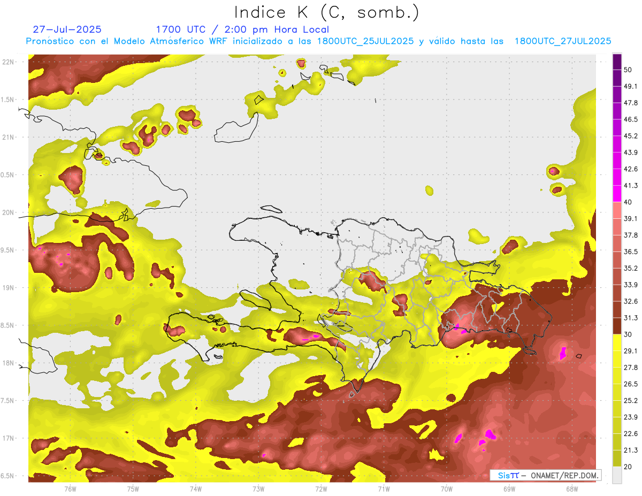Viewport: 642px width, 496px height.
Task: Click the colorbar value "45.2"
Action: pos(631,136)
